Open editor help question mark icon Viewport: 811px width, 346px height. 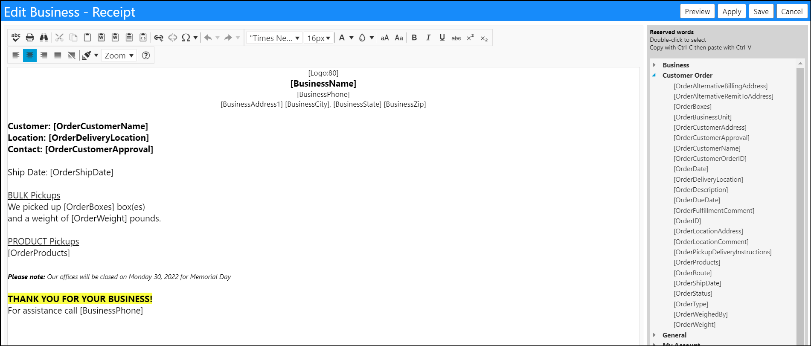(x=146, y=55)
